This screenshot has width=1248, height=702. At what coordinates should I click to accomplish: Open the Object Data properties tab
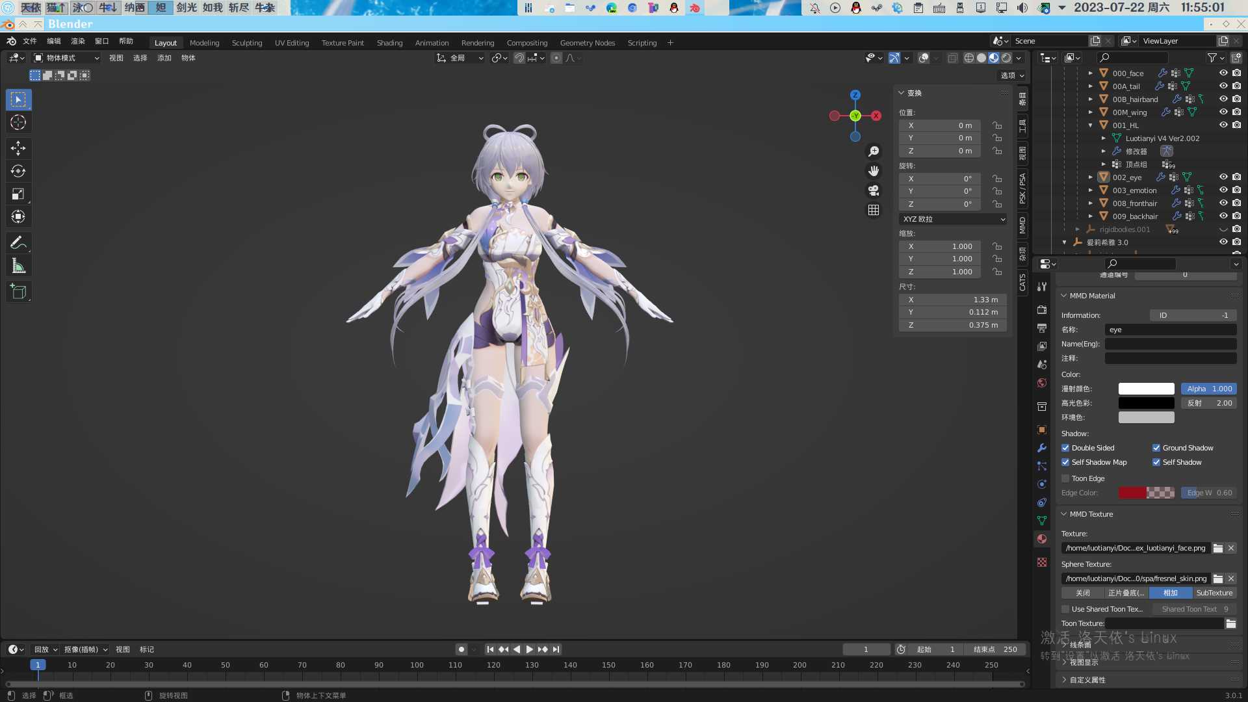[1042, 521]
